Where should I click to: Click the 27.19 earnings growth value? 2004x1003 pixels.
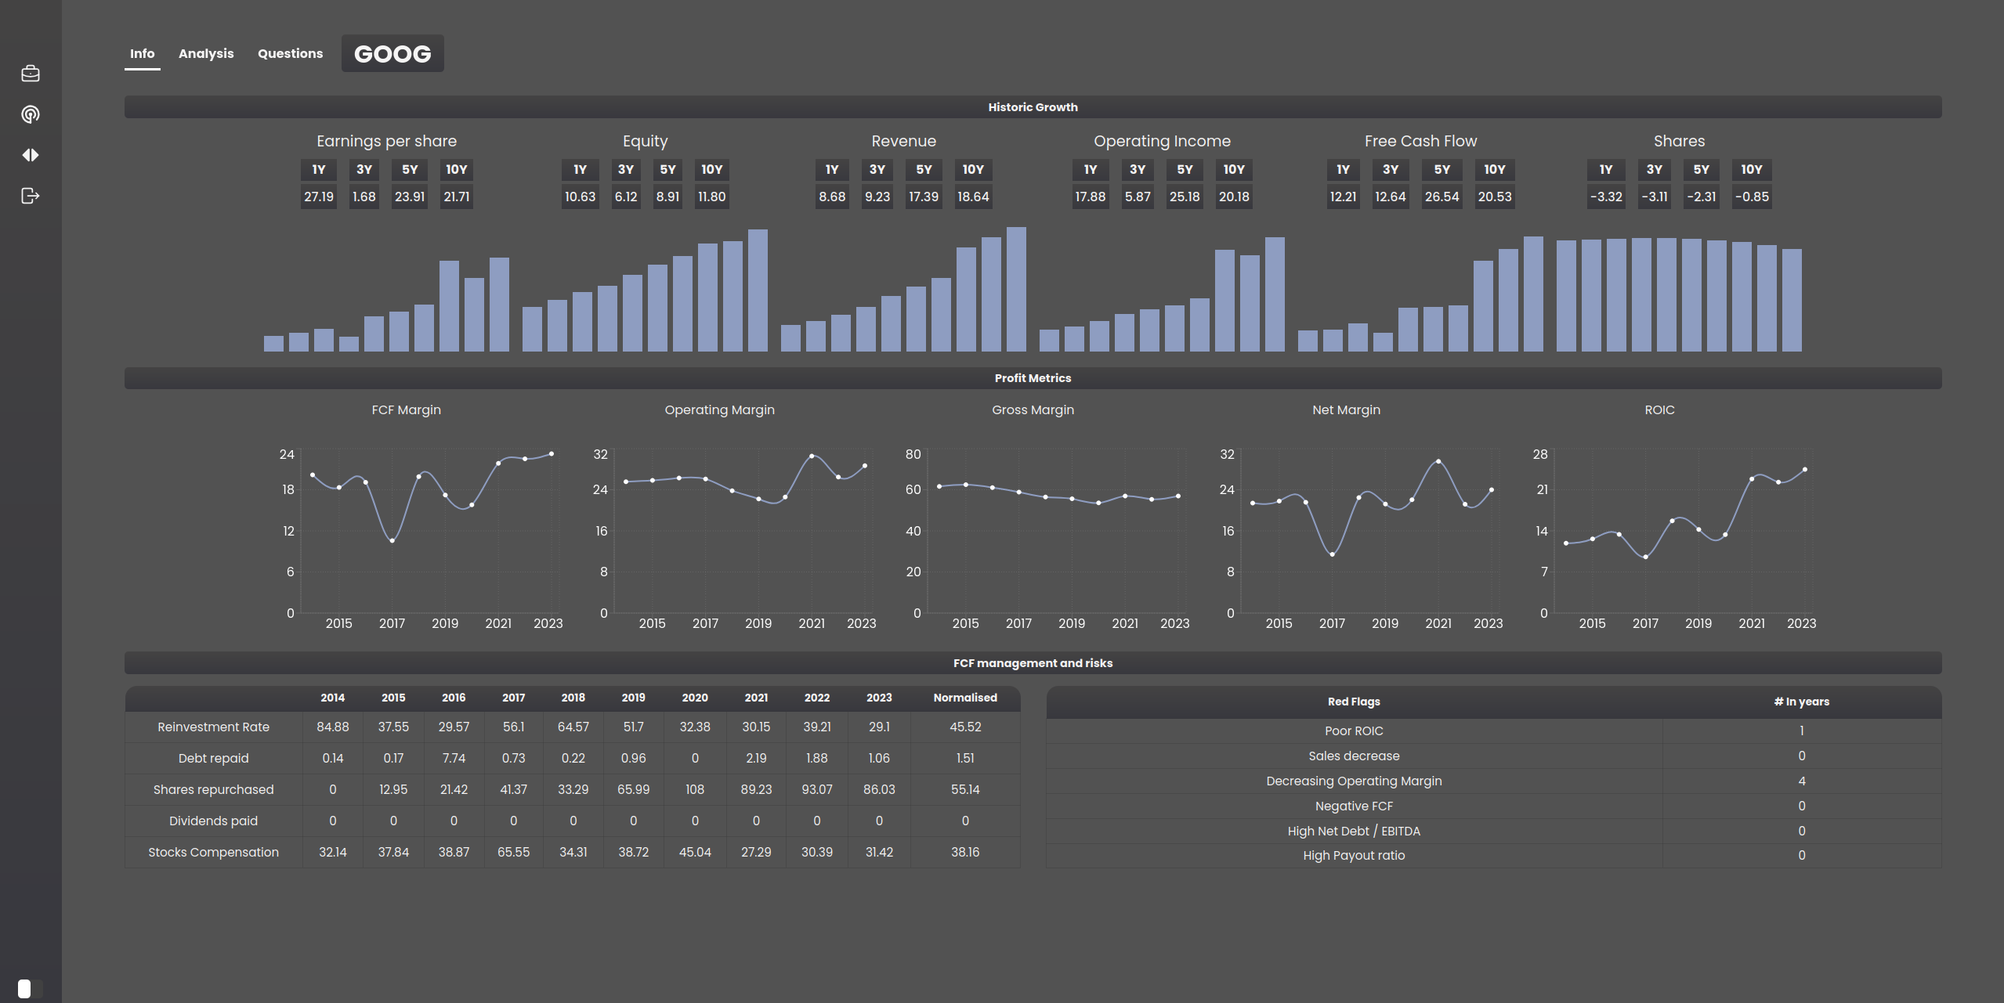click(x=319, y=197)
